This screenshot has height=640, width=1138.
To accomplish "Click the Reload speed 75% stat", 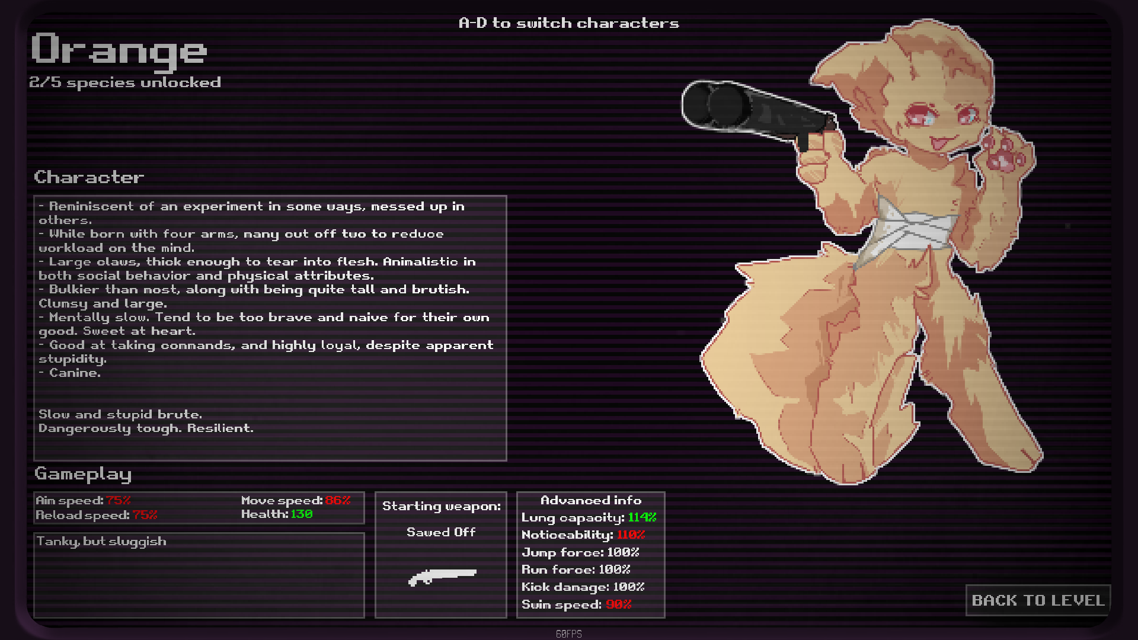I will pos(97,515).
